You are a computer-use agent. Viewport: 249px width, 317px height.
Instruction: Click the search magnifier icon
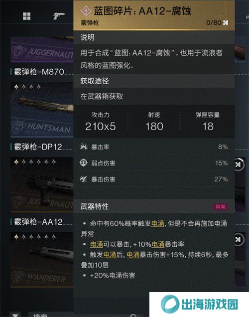pyautogui.click(x=133, y=316)
